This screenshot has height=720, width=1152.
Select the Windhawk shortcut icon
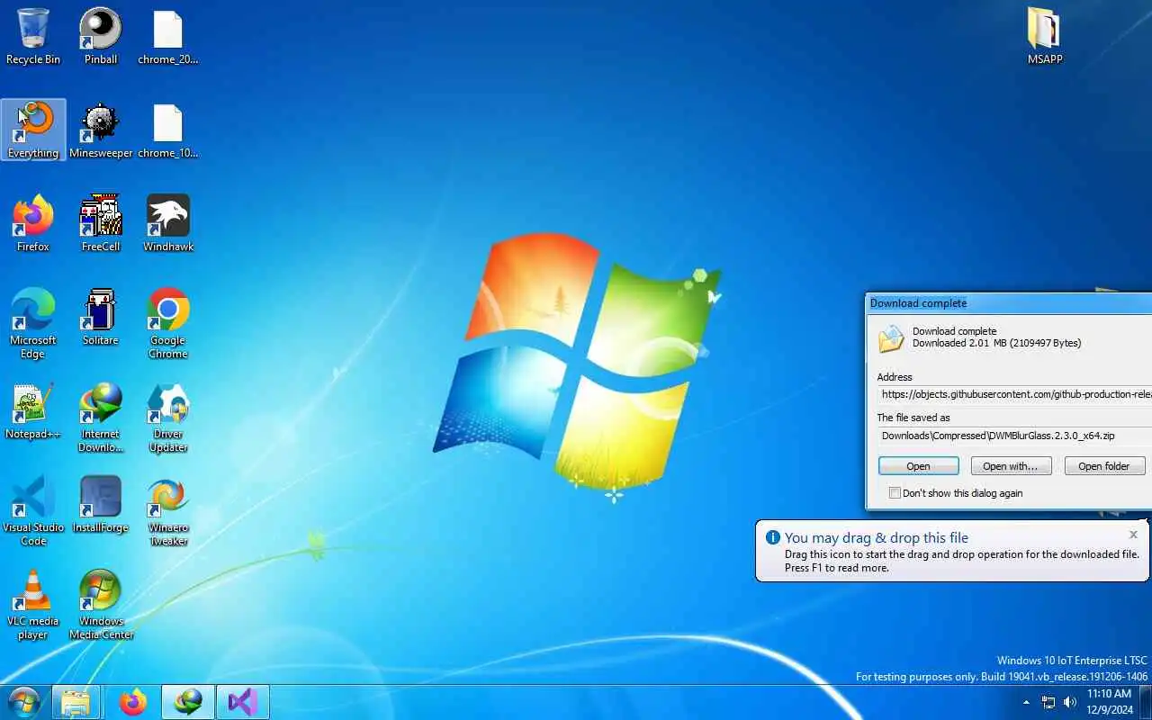coord(168,223)
